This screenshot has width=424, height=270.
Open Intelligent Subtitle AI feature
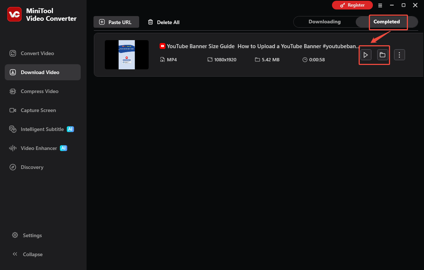pos(43,129)
